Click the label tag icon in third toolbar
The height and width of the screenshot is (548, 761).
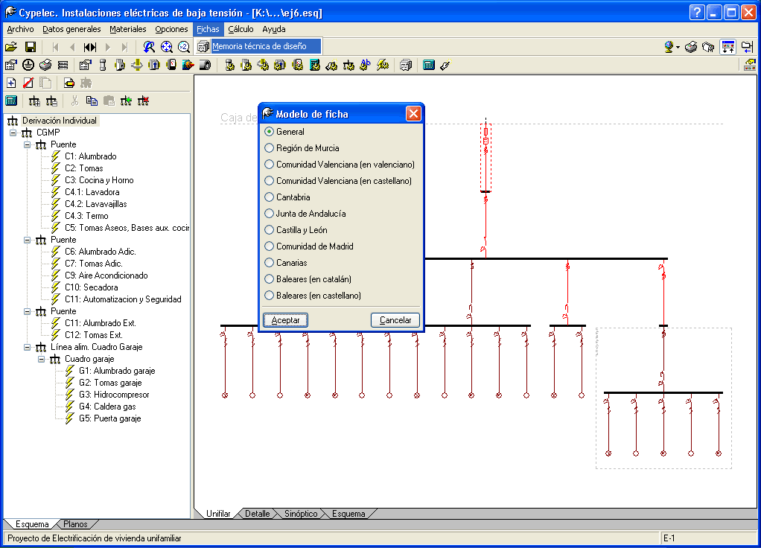click(69, 83)
